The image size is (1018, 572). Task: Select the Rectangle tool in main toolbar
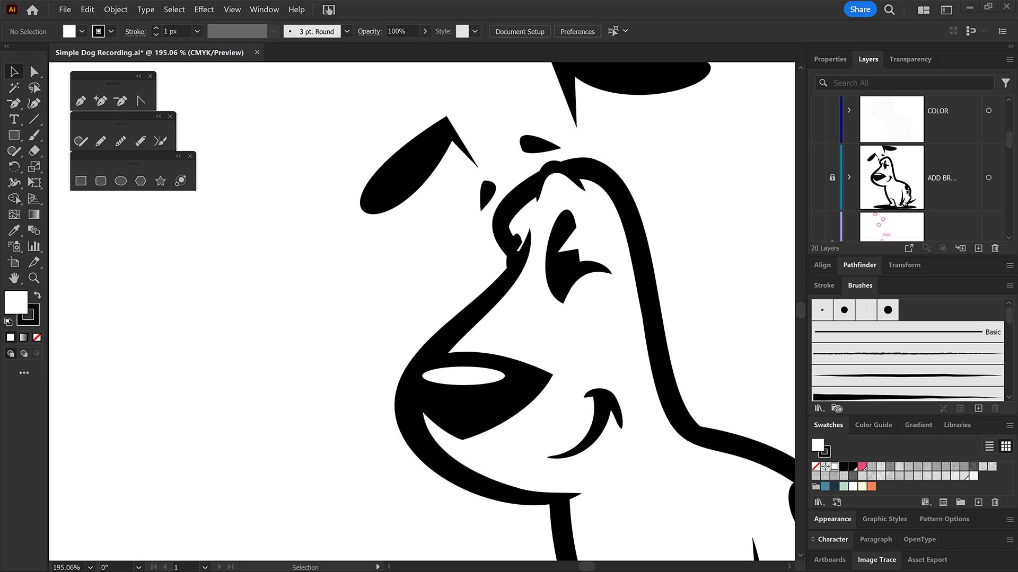(x=14, y=135)
